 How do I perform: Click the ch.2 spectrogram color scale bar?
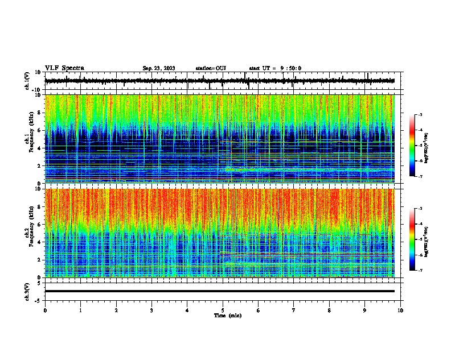[x=412, y=239]
